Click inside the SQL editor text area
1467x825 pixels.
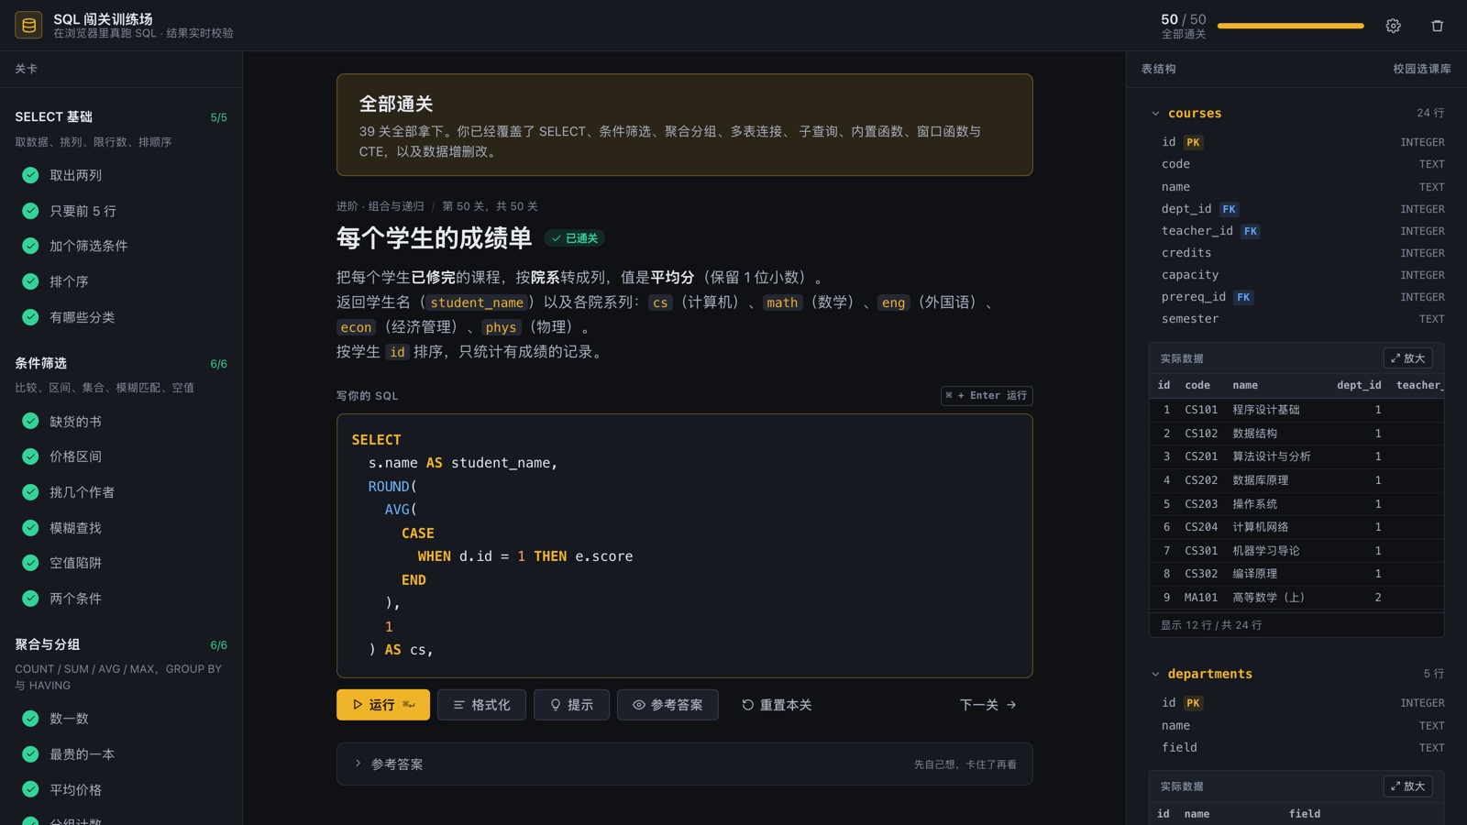tap(684, 545)
